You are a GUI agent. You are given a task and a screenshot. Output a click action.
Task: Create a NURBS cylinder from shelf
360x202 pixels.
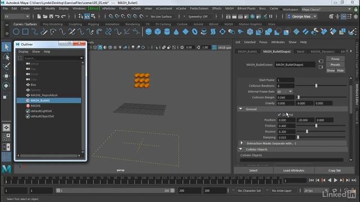pyautogui.click(x=167, y=31)
